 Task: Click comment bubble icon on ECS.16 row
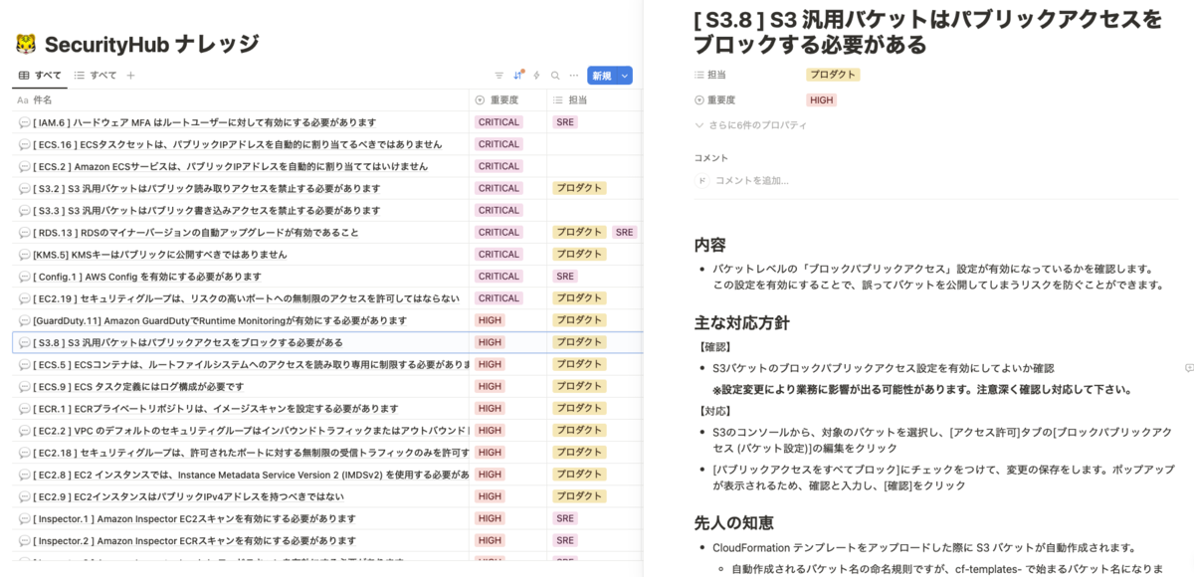click(x=25, y=144)
